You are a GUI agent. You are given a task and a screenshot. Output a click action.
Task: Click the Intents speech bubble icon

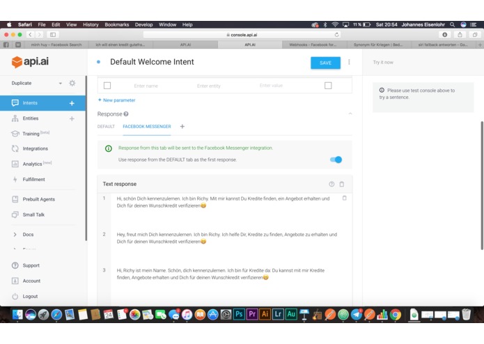coord(15,103)
